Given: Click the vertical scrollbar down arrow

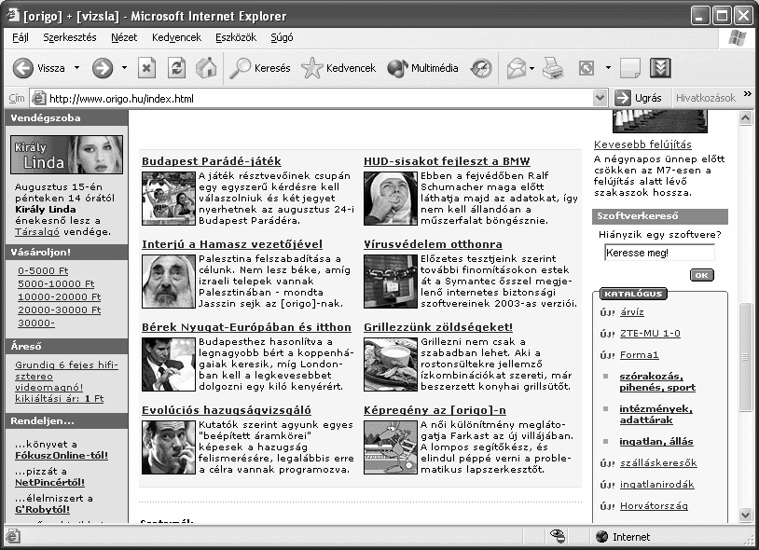Looking at the screenshot, I should pyautogui.click(x=745, y=515).
